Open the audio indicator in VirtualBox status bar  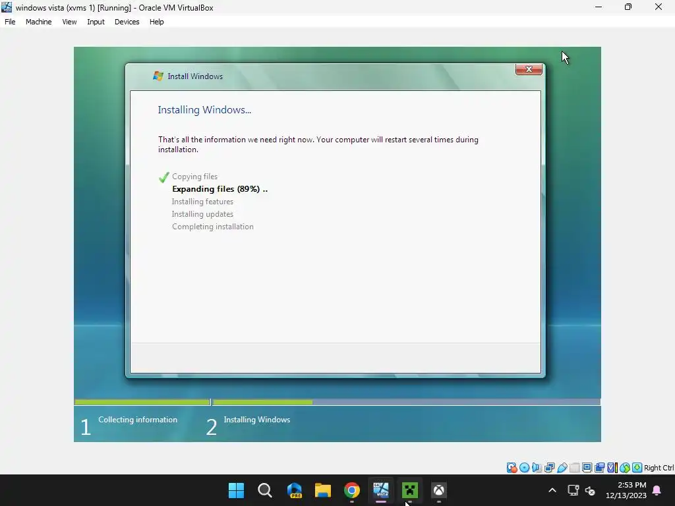537,468
